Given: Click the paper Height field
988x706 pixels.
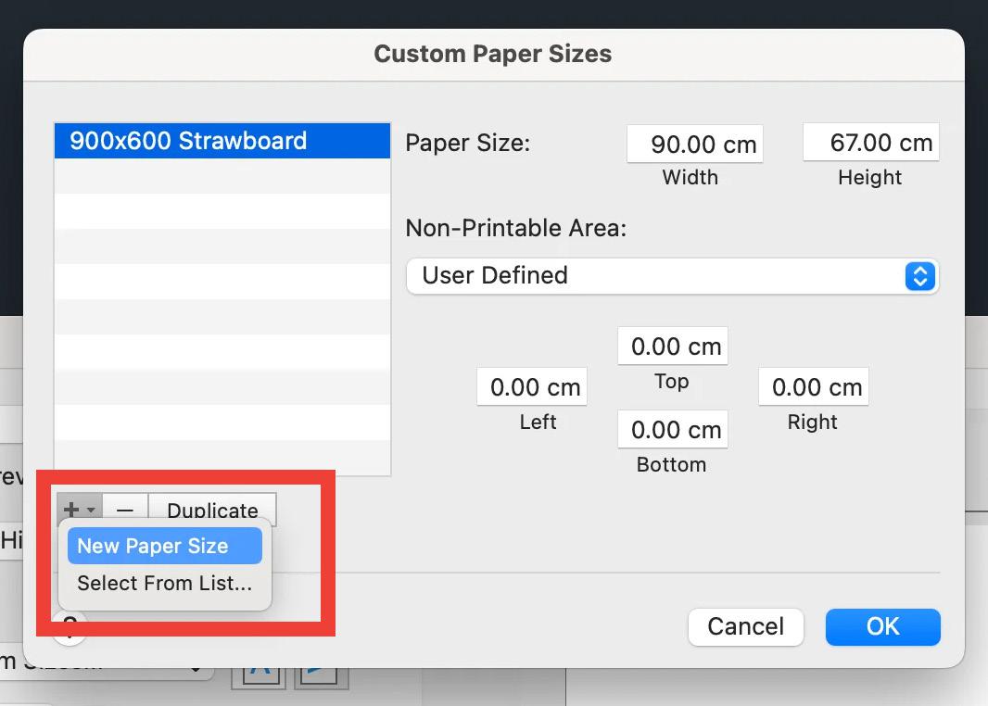Looking at the screenshot, I should pyautogui.click(x=871, y=143).
